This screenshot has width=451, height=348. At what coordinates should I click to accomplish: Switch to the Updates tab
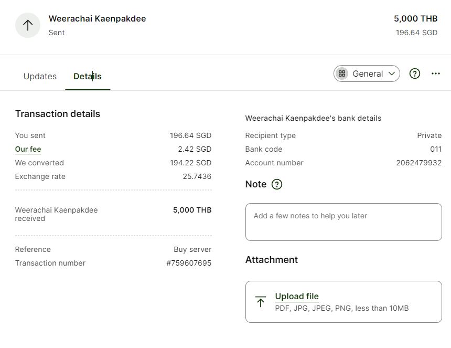tap(40, 76)
